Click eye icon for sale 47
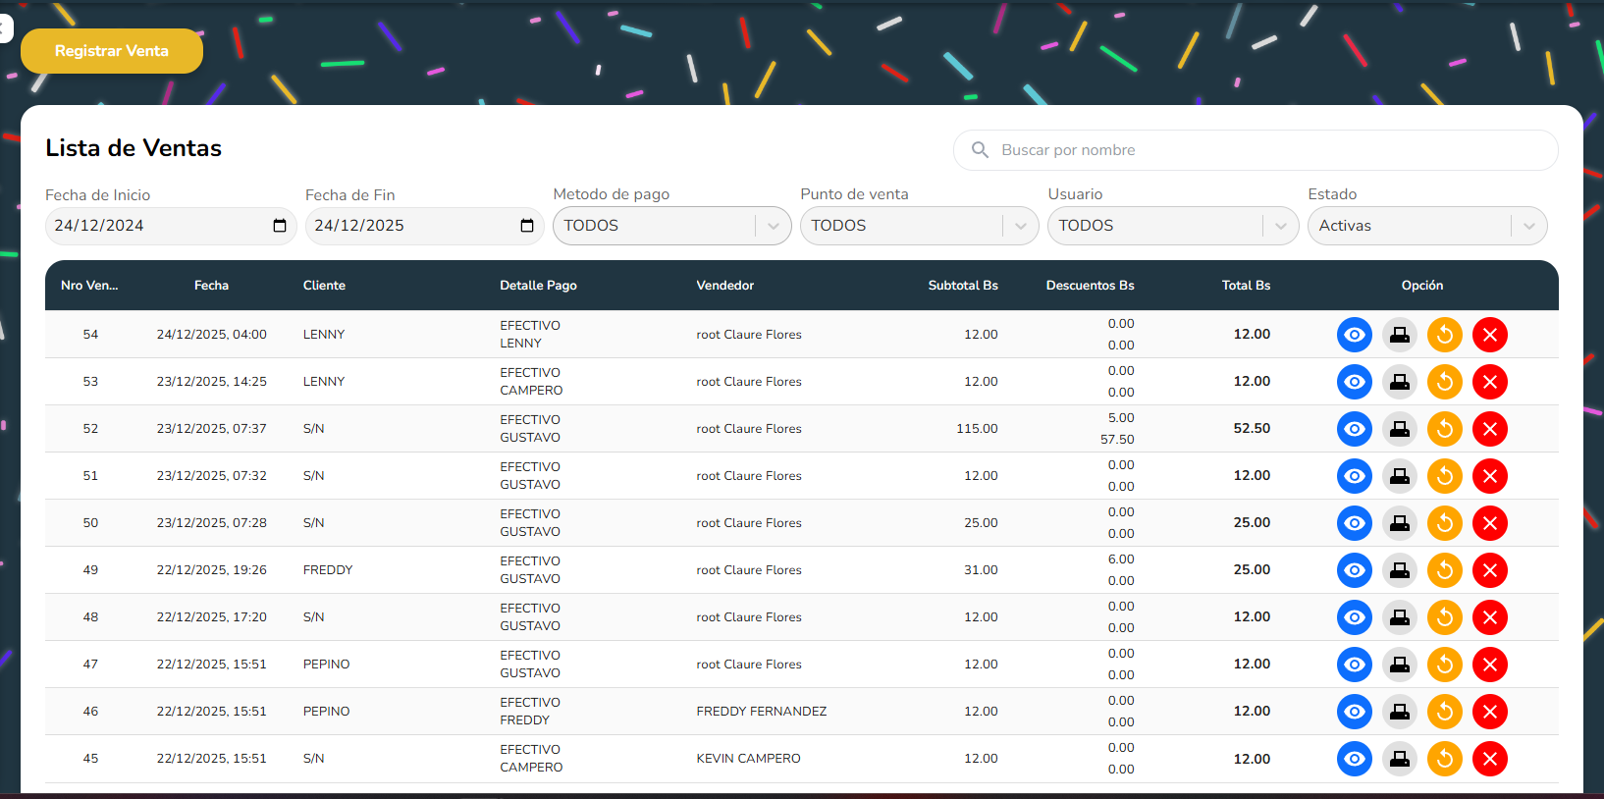Viewport: 1604px width, 799px height. point(1354,665)
